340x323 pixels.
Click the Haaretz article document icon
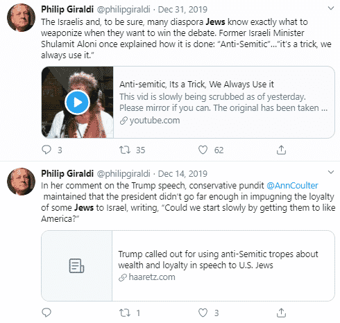(76, 265)
